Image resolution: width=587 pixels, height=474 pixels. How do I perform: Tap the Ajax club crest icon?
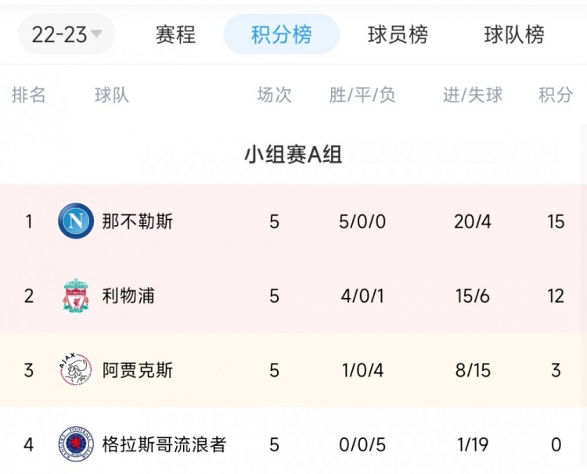[76, 370]
